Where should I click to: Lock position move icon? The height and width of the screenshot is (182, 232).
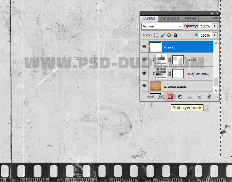coord(169,35)
